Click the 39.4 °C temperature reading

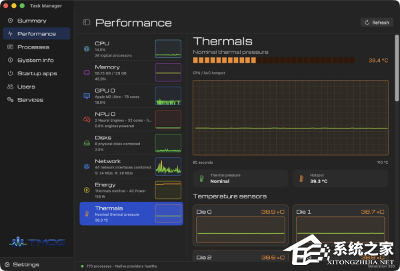[378, 61]
